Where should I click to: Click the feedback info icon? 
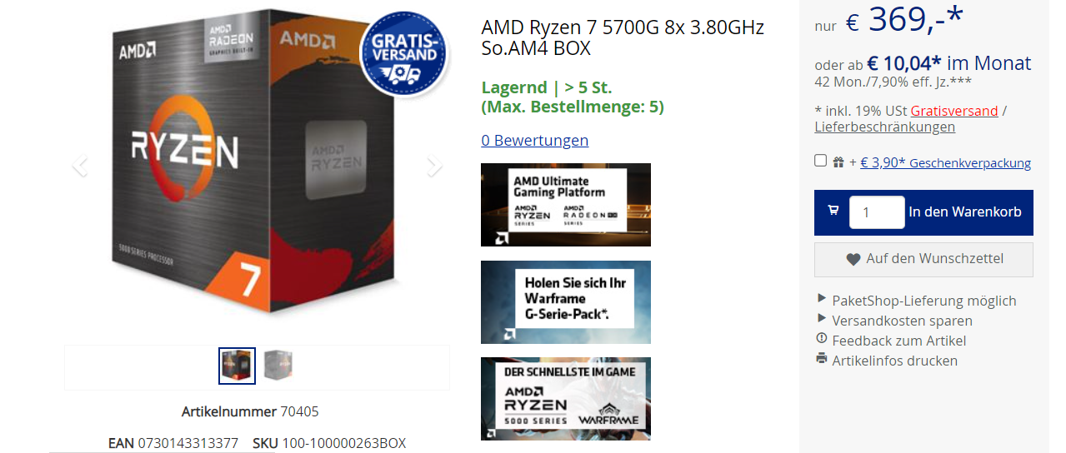coord(822,339)
